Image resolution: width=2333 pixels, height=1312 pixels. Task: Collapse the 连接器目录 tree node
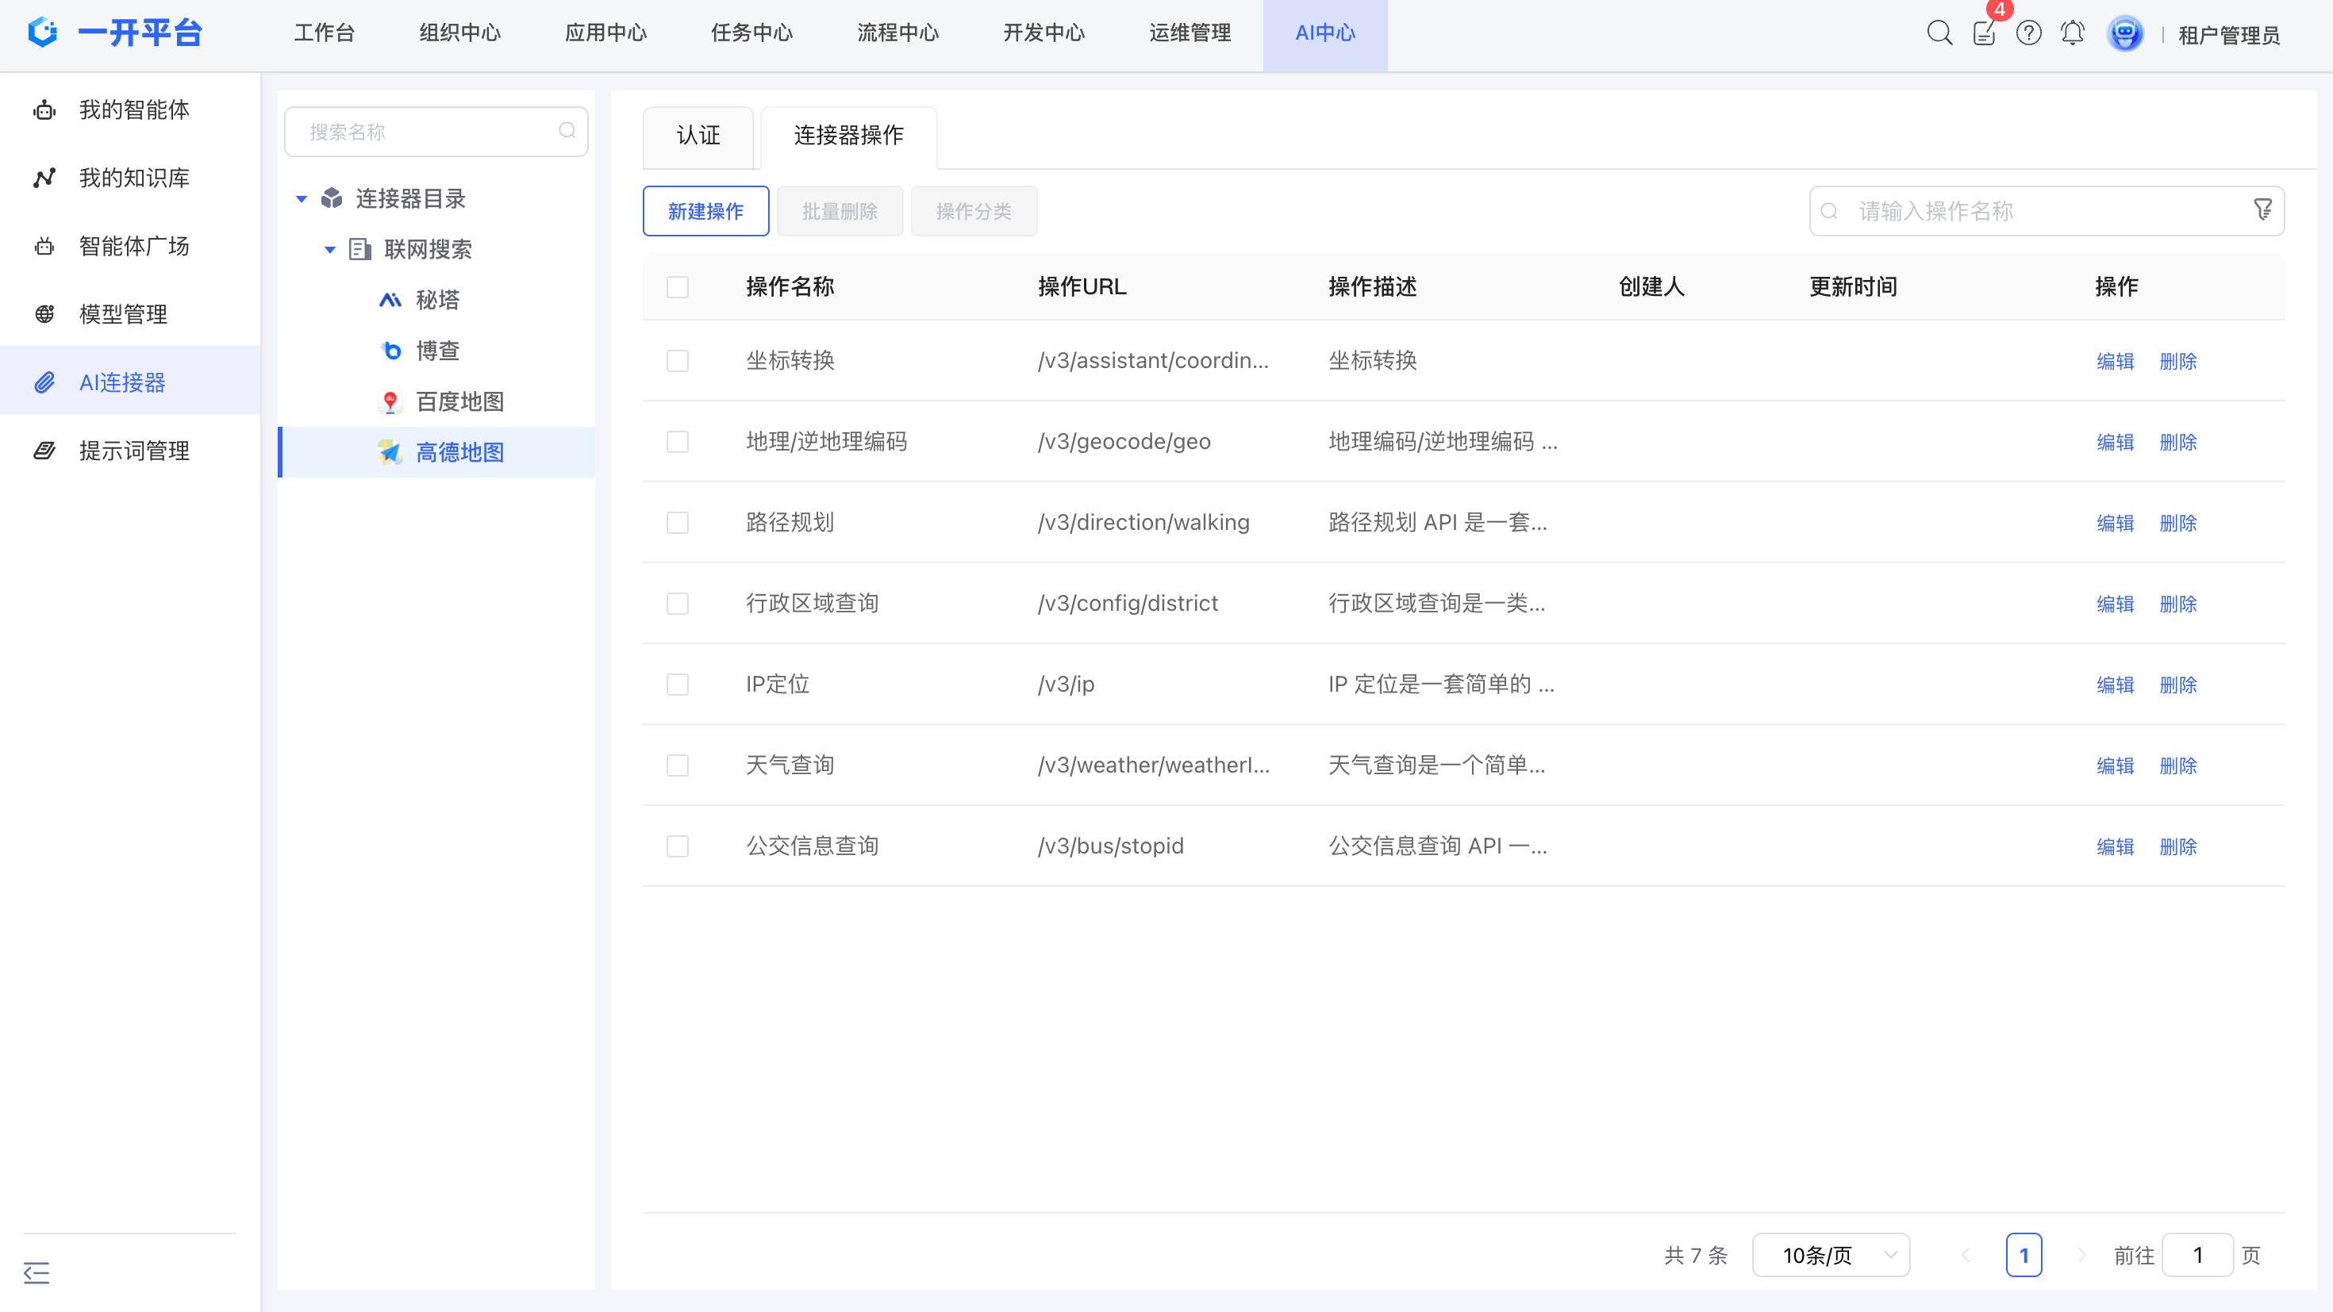coord(302,198)
